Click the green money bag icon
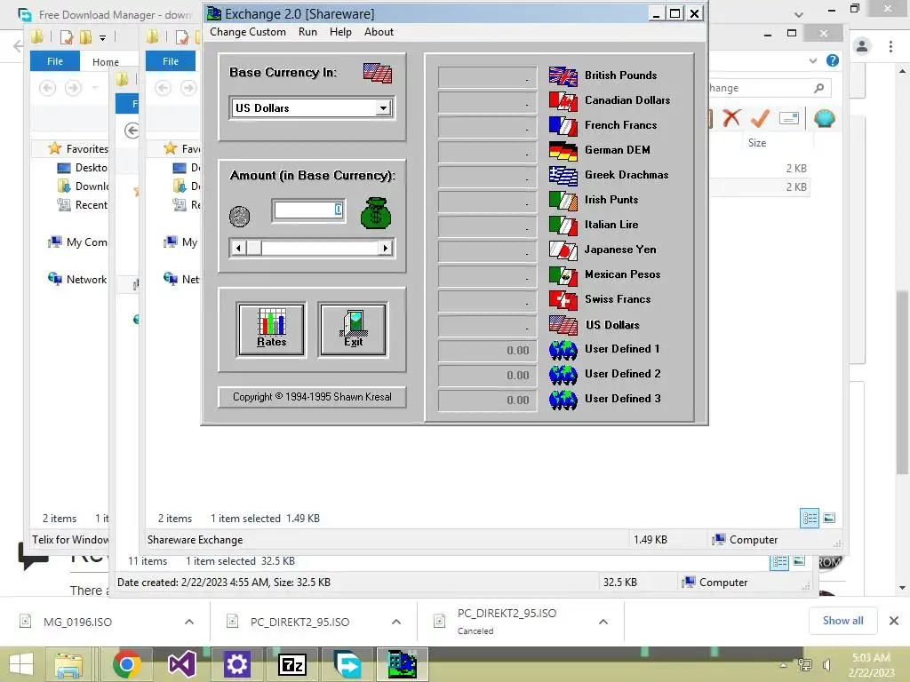This screenshot has height=682, width=910. [376, 213]
